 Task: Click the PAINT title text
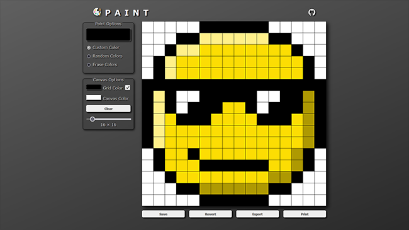tap(127, 13)
